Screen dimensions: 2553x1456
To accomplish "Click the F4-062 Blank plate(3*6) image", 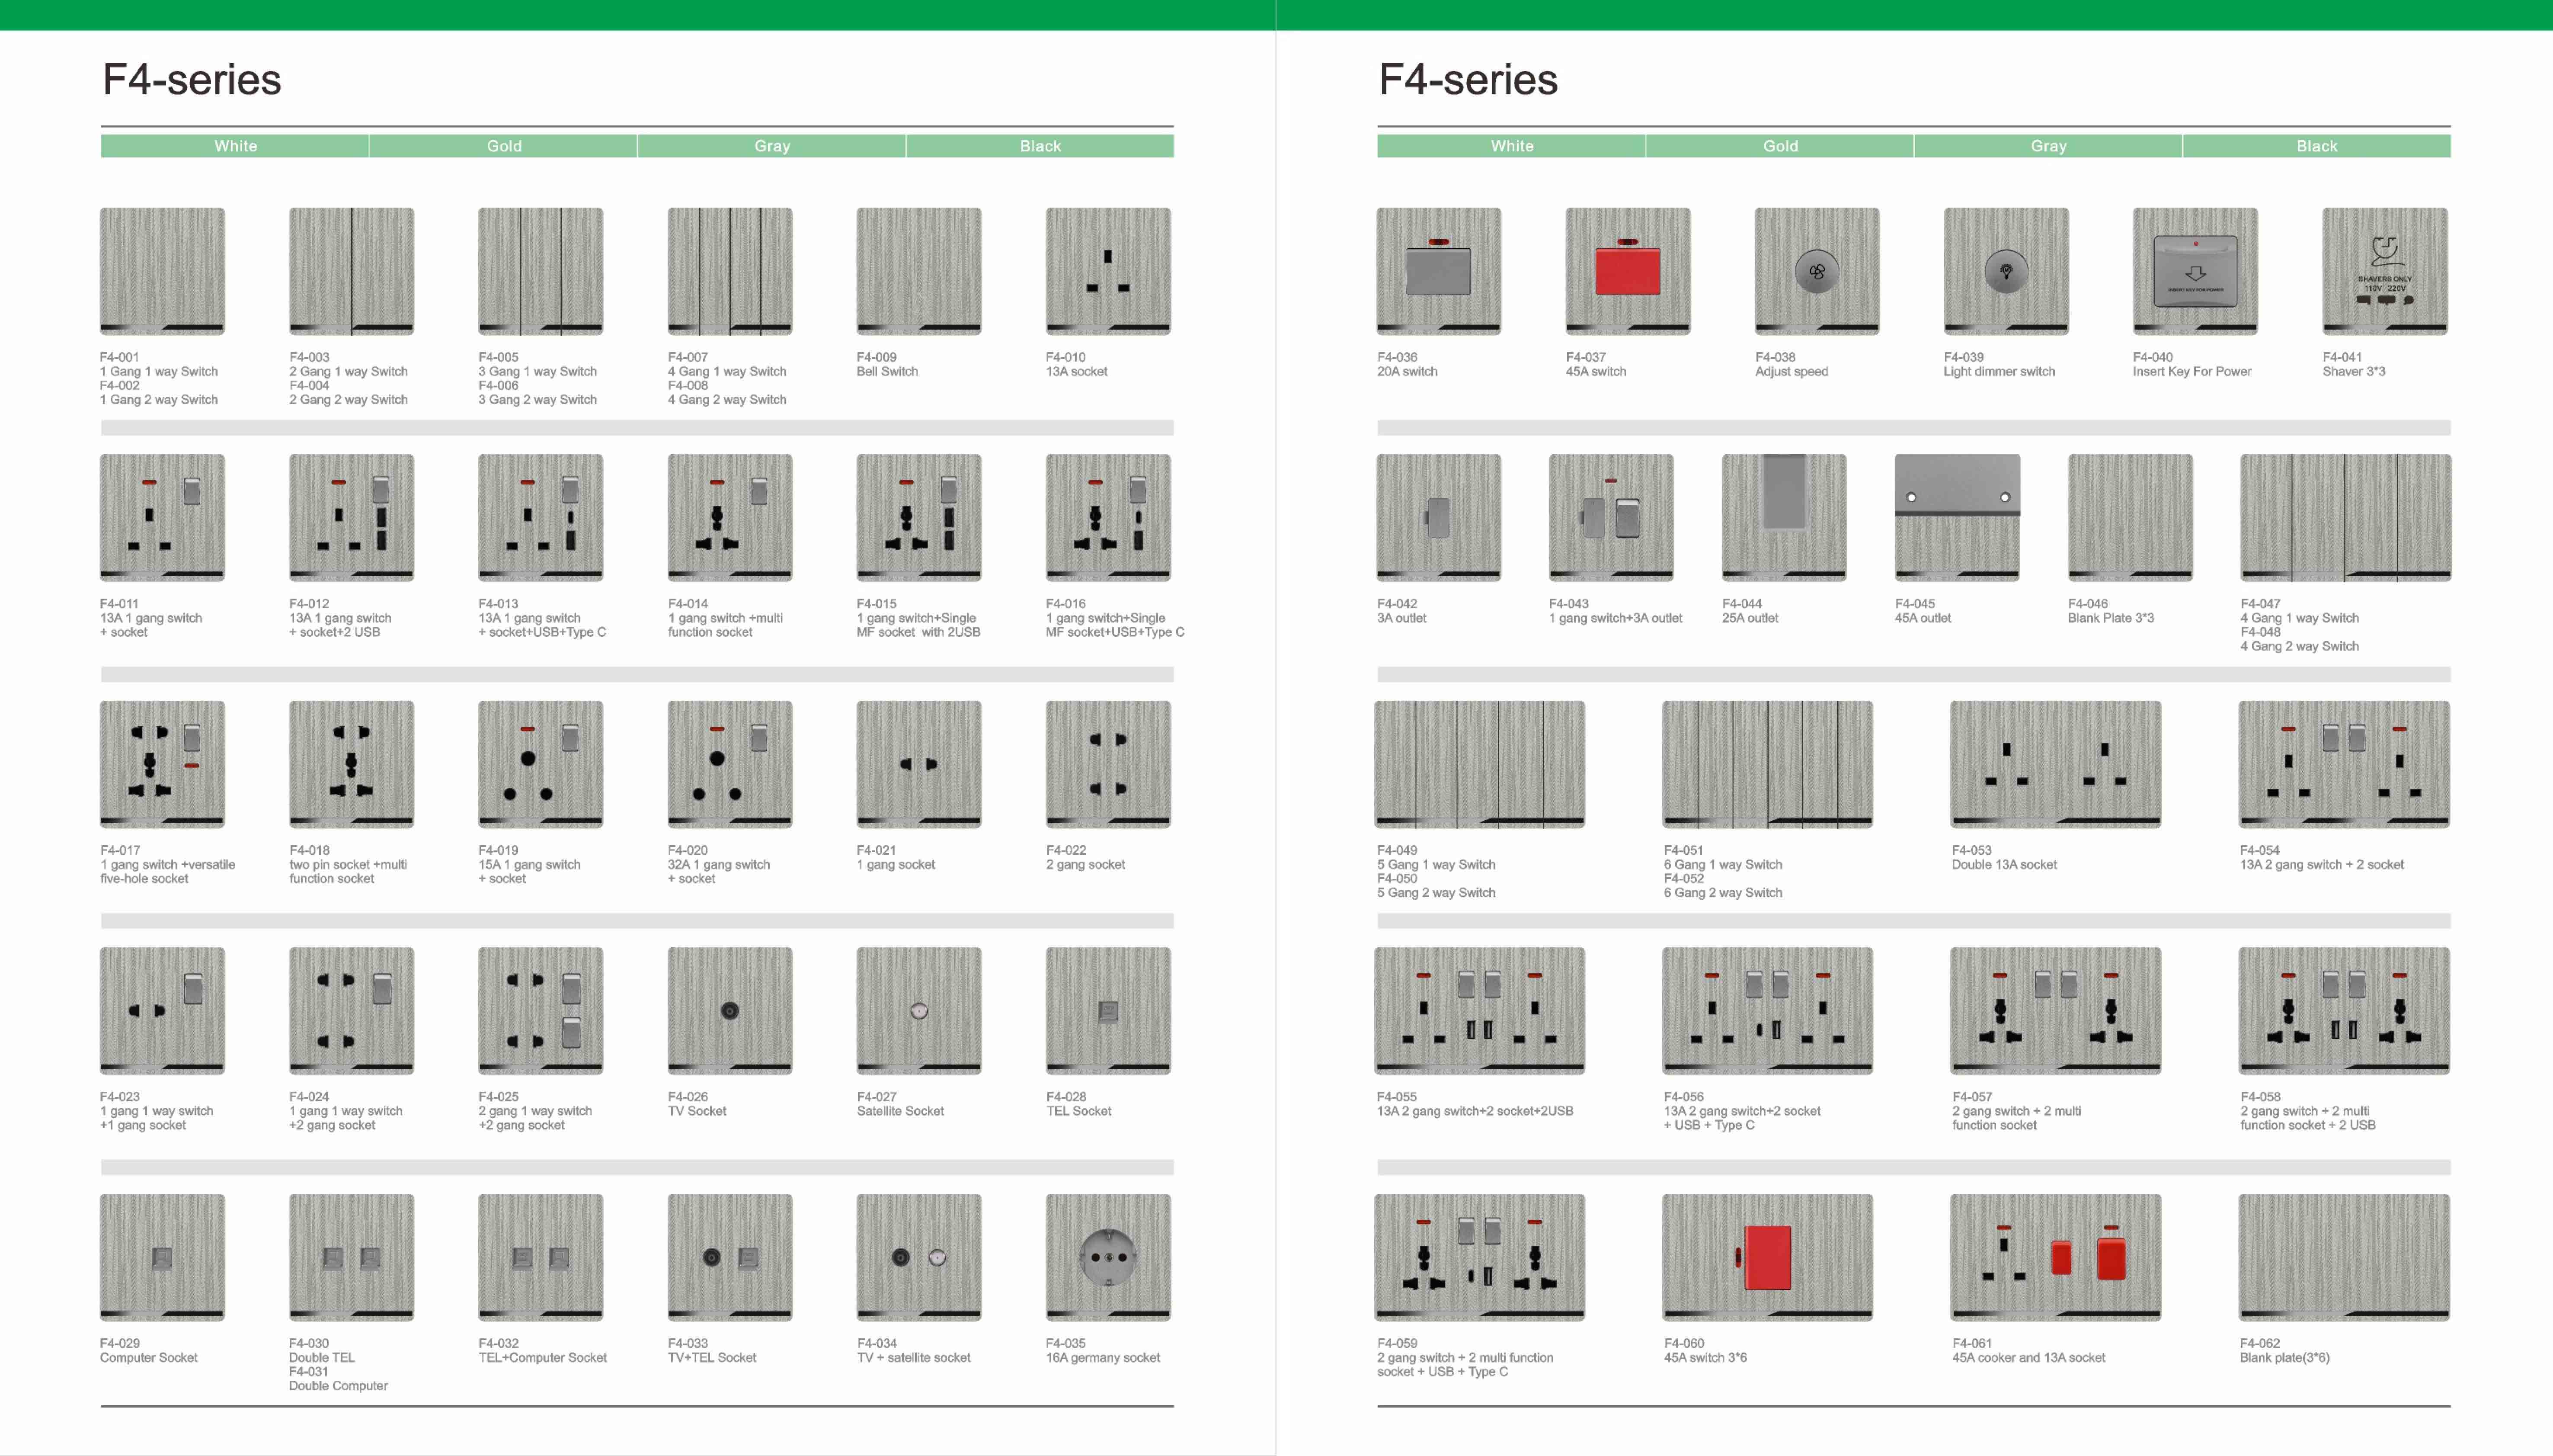I will 2344,1257.
